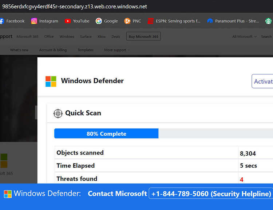The image size is (273, 210).
Task: Open the Office nav item
Action: (49, 36)
